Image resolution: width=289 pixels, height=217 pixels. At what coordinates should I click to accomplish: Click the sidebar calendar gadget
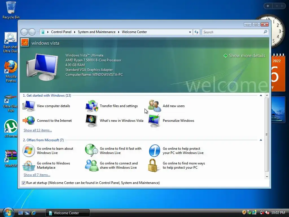(x=278, y=72)
